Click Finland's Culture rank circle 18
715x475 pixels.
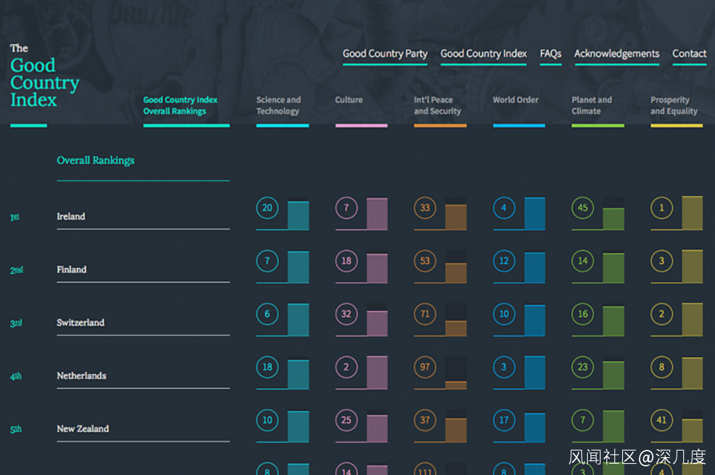[x=346, y=261]
